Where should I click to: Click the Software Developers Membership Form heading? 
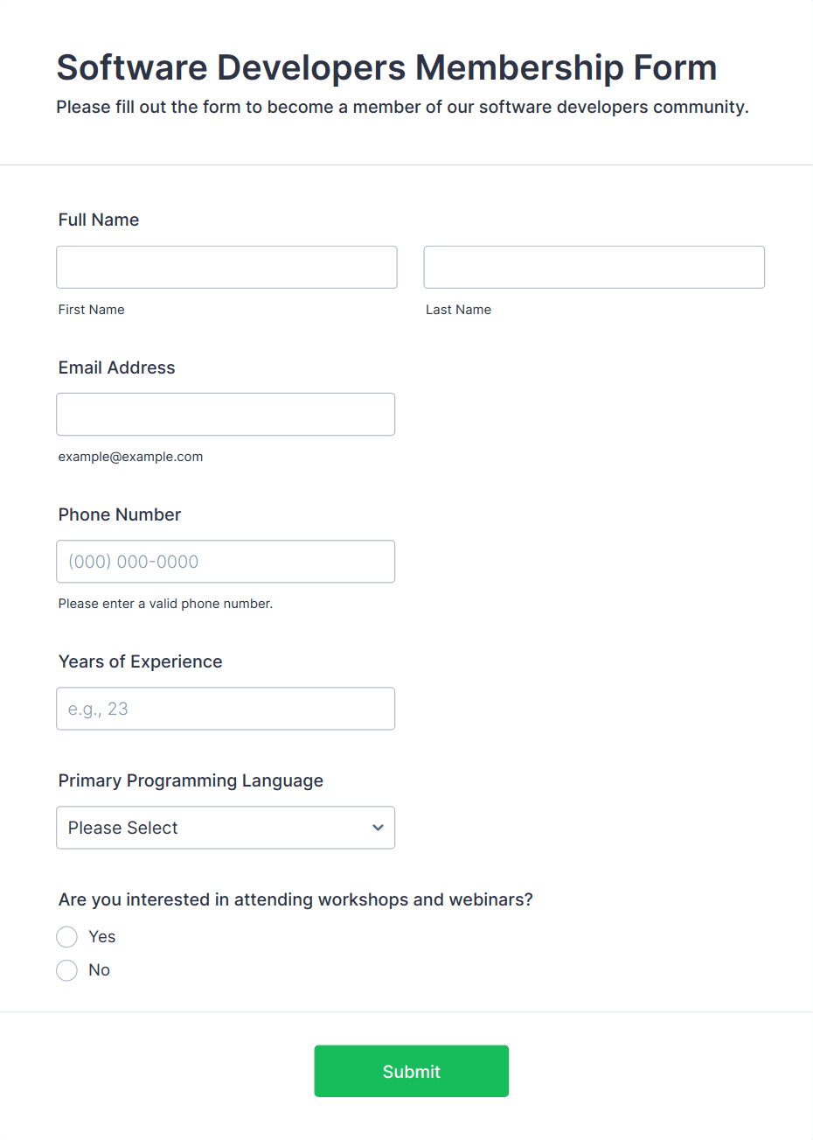coord(386,67)
